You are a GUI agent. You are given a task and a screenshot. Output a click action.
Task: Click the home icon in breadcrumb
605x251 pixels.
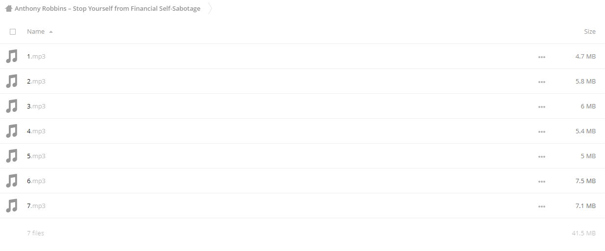(8, 8)
